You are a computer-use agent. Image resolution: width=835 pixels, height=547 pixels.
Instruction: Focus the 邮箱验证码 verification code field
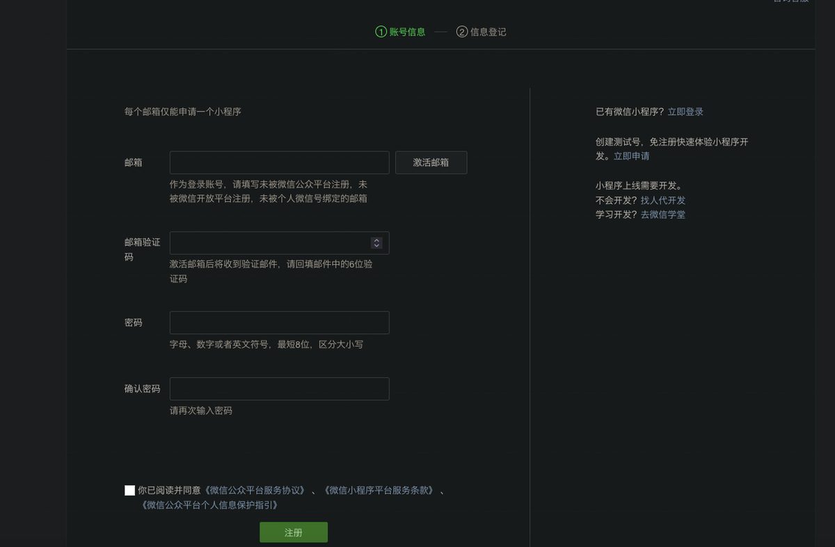pos(279,243)
